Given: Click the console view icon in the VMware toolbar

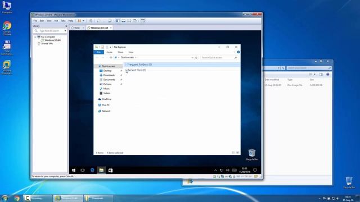Looking at the screenshot, I should click(143, 21).
